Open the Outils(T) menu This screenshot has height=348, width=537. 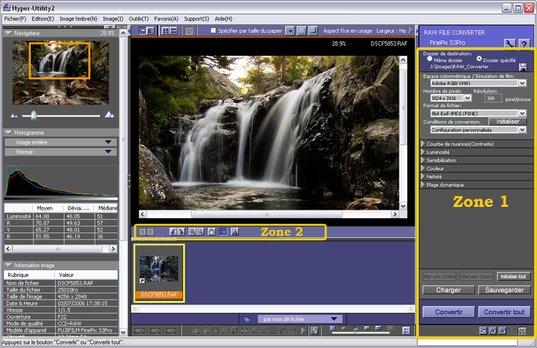pyautogui.click(x=139, y=19)
